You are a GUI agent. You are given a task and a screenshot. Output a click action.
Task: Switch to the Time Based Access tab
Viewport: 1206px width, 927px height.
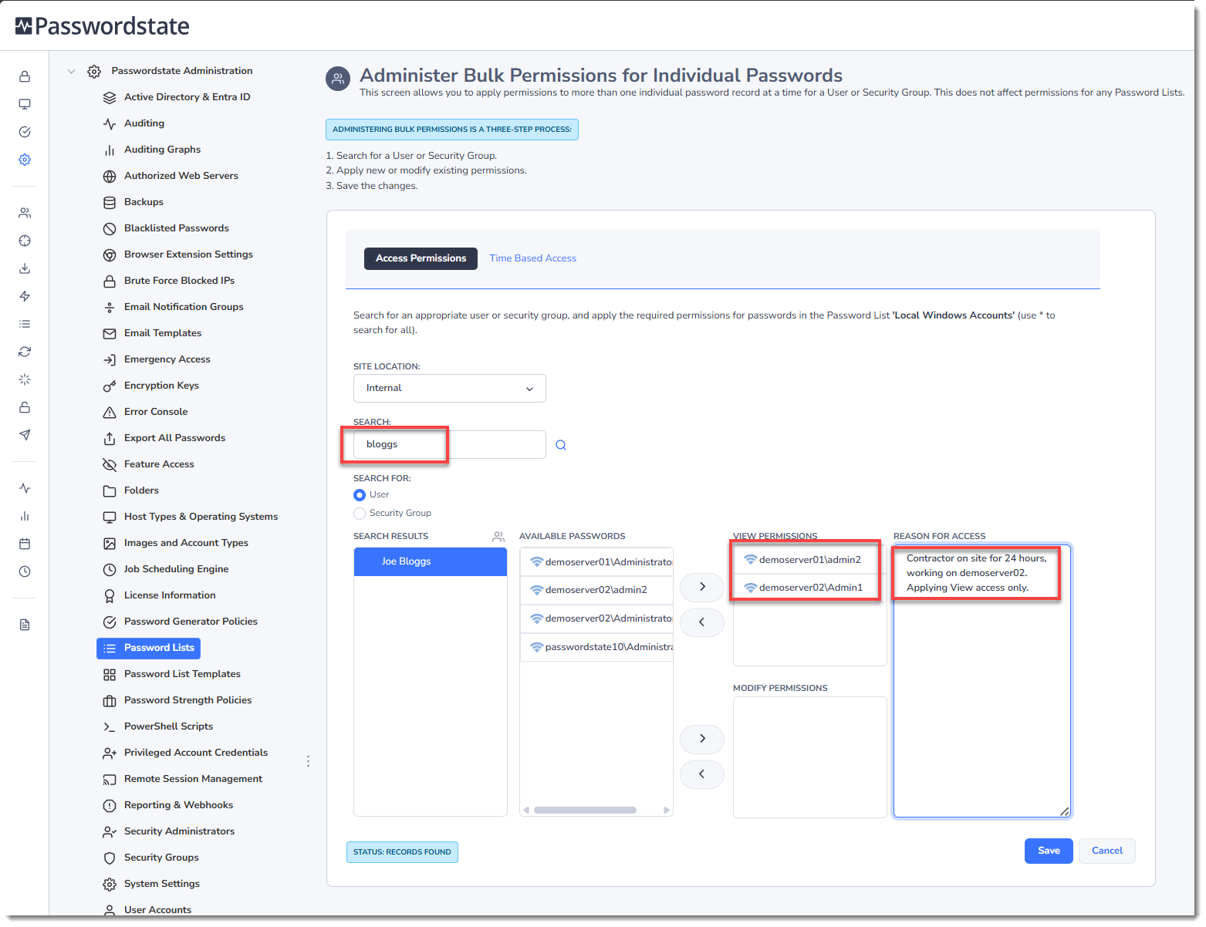tap(533, 258)
